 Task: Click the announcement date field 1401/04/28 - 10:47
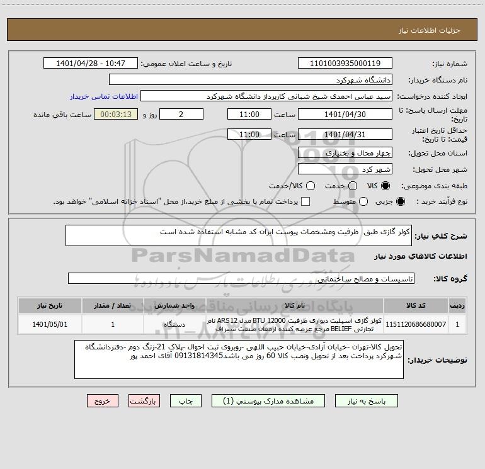(91, 63)
